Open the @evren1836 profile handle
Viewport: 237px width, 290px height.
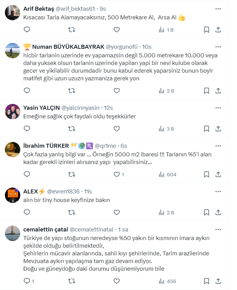pyautogui.click(x=64, y=191)
